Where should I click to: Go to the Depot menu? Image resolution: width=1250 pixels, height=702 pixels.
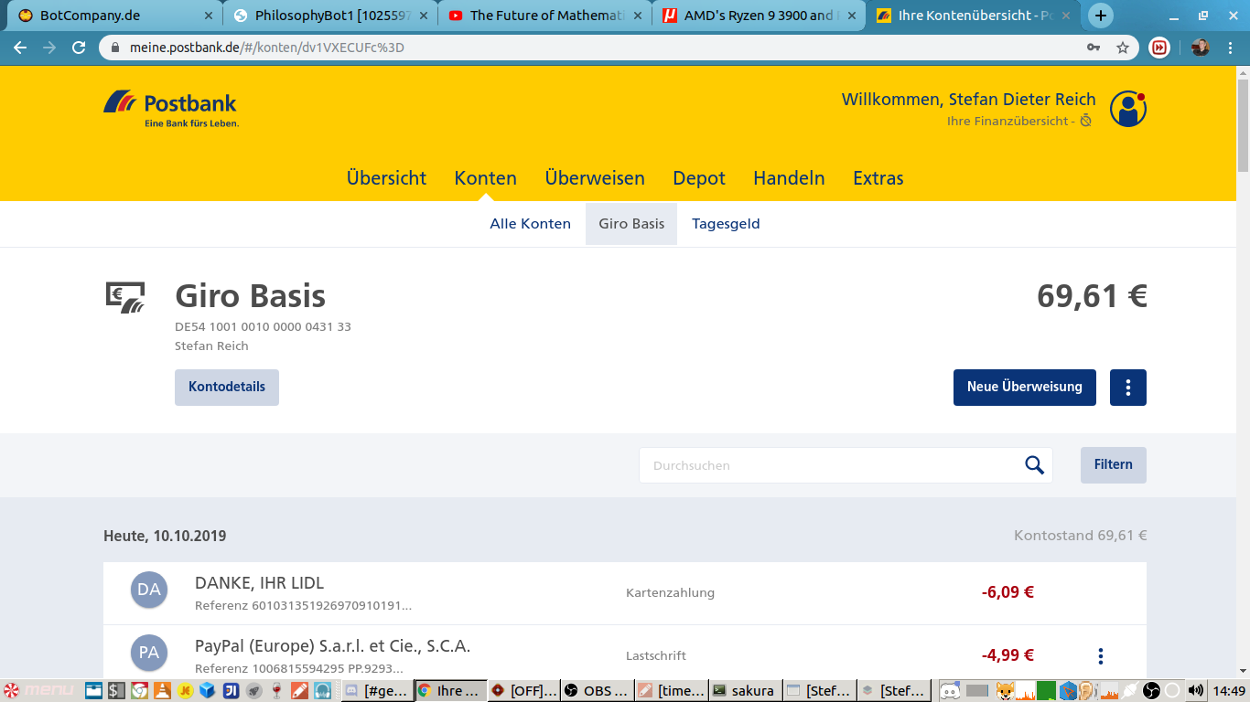point(699,178)
